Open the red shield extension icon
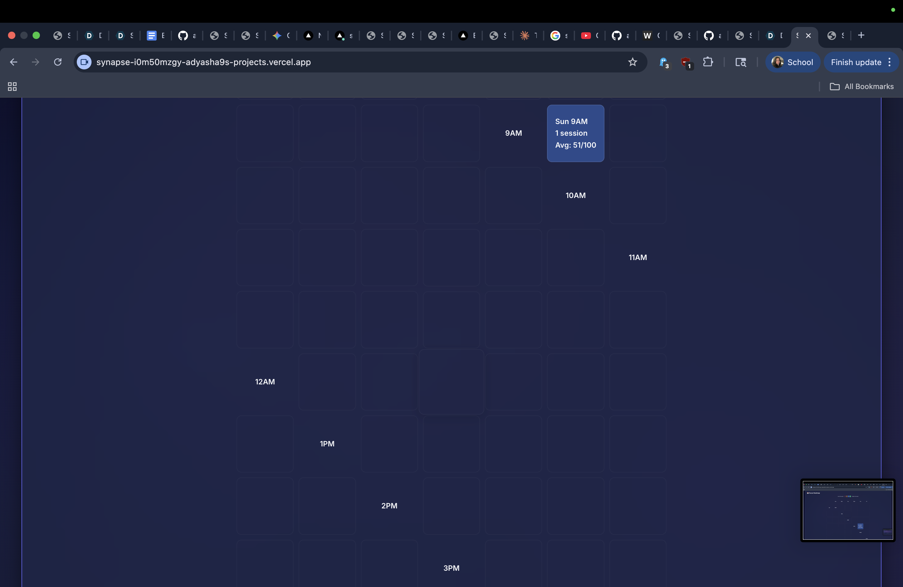The image size is (903, 587). click(686, 62)
